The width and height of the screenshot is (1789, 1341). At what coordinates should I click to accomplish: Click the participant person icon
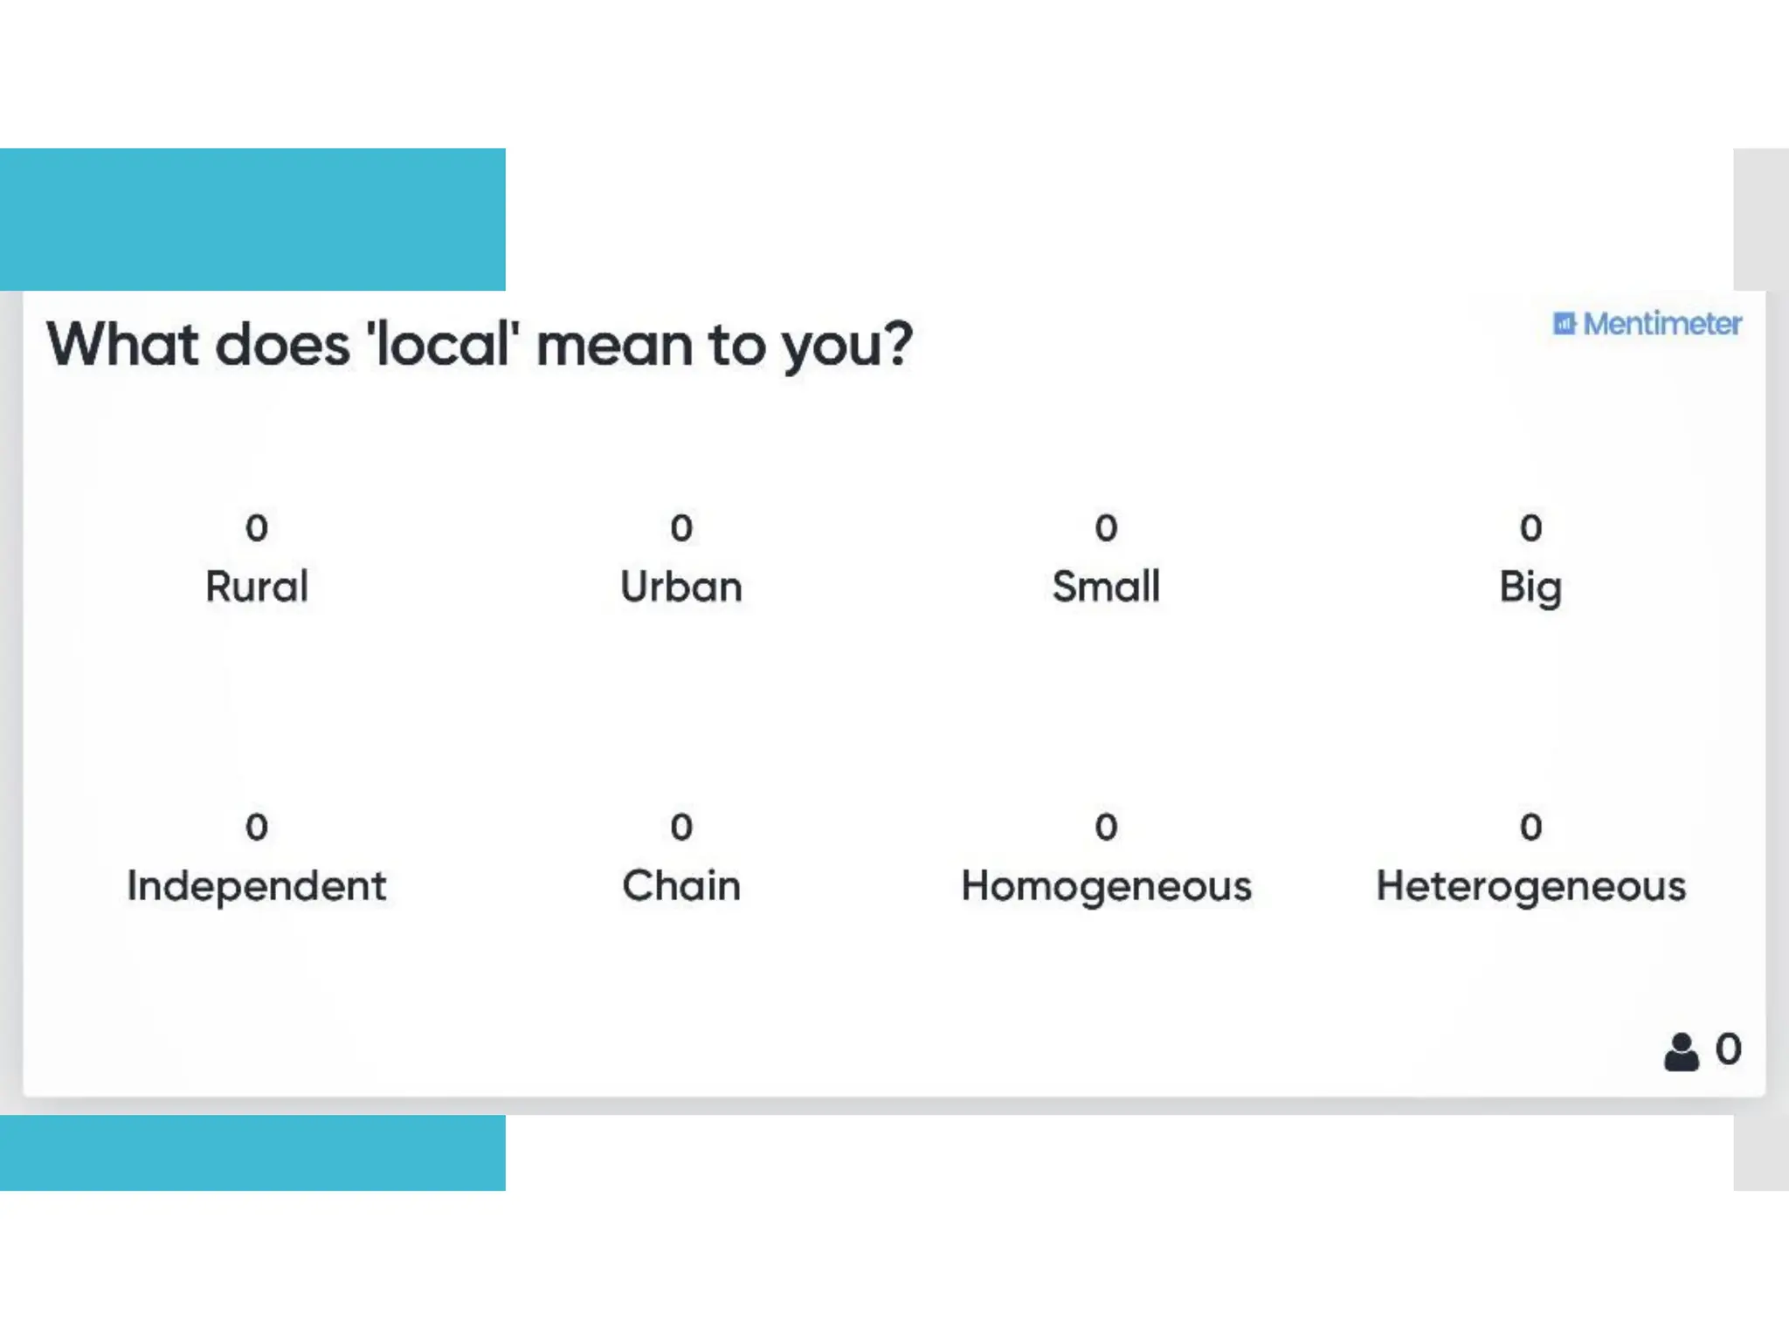click(1681, 1051)
